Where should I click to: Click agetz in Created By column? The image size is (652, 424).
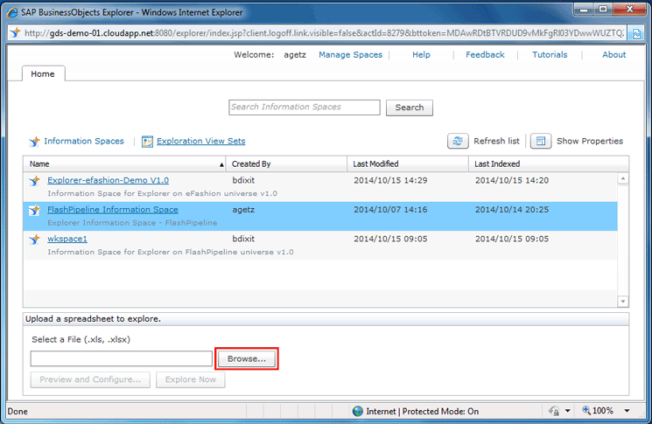(x=243, y=210)
